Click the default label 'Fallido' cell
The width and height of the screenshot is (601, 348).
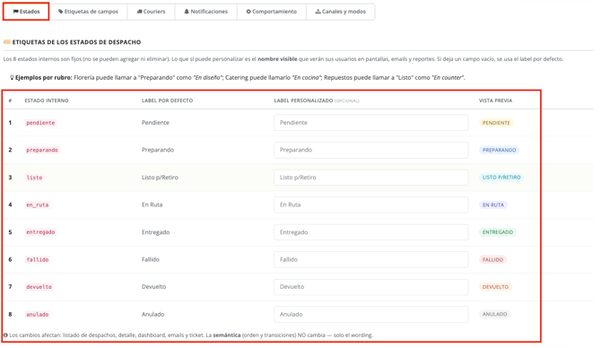pos(151,259)
